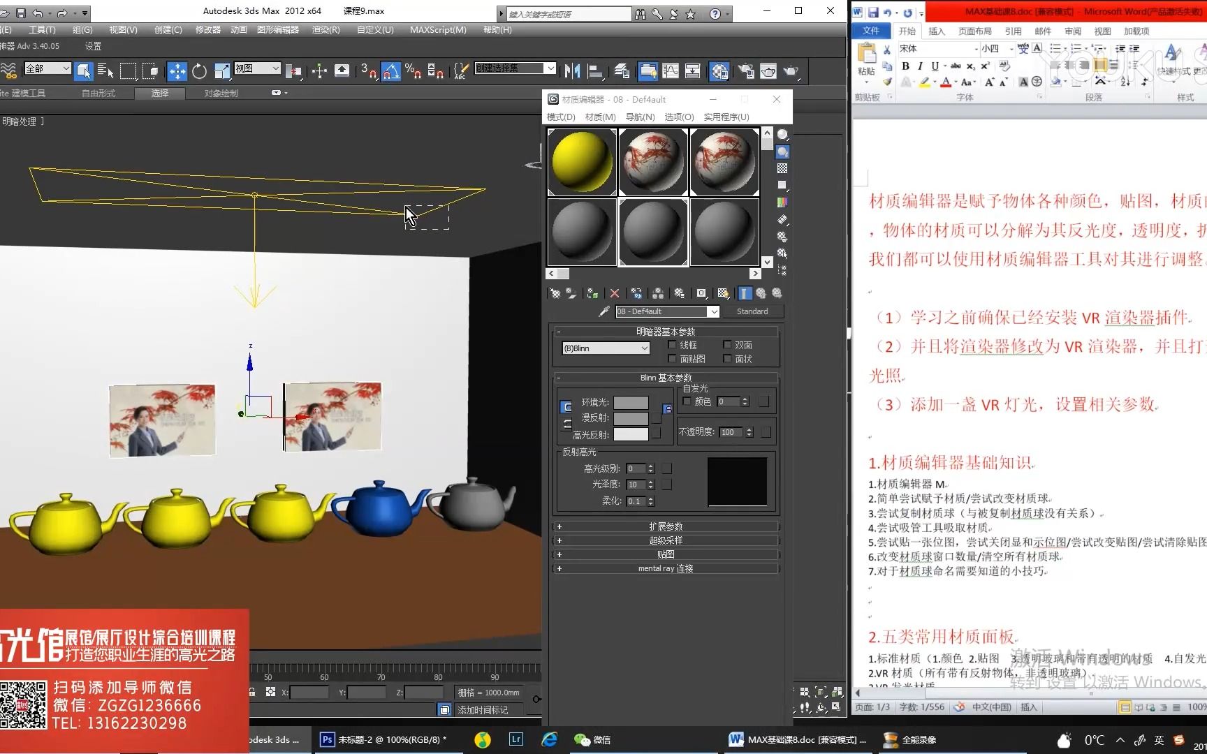Select the yellow material sample sphere
1207x754 pixels.
[582, 162]
